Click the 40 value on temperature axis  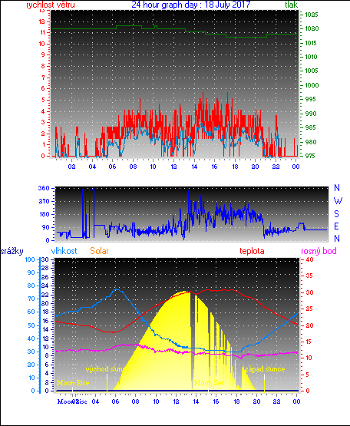pos(310,259)
